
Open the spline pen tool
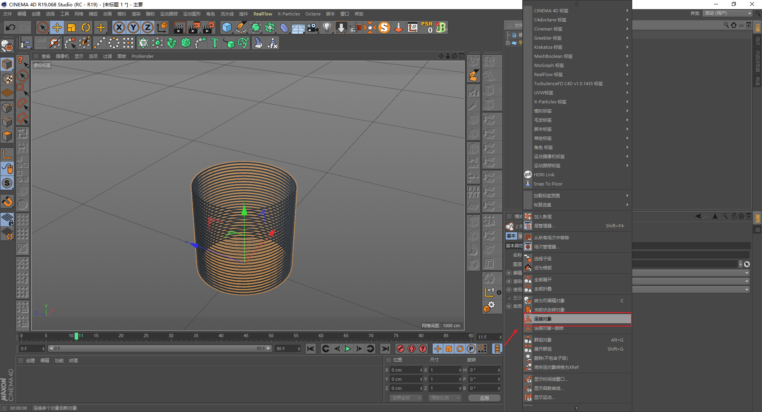coord(241,27)
